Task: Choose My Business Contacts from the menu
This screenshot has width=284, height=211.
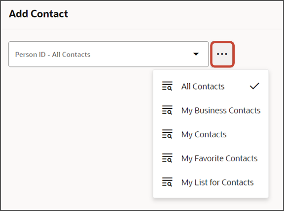Action: click(x=211, y=110)
